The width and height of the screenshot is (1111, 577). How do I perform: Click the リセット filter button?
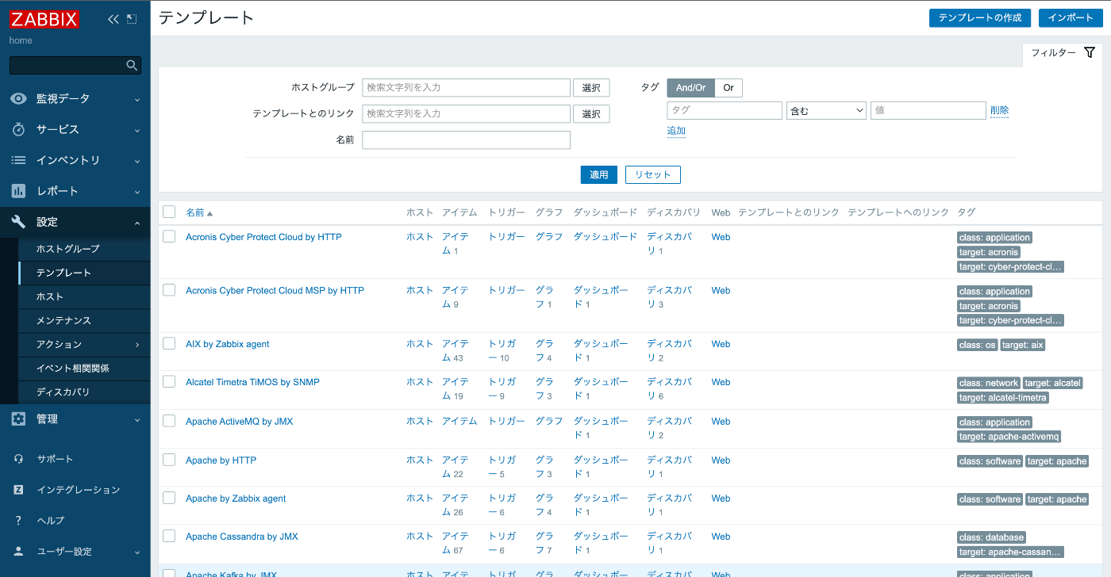tap(652, 174)
